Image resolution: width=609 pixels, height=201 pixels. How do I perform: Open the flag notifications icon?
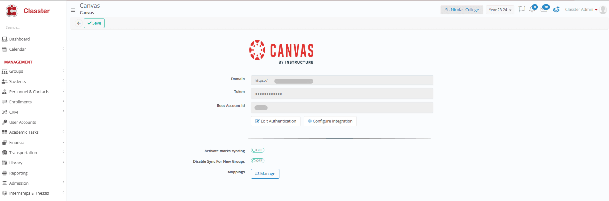click(x=522, y=9)
